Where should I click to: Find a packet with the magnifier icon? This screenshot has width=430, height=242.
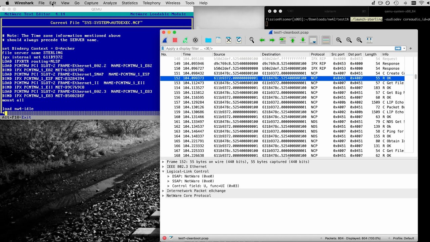(252, 40)
